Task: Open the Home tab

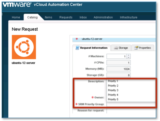Action: (16, 17)
